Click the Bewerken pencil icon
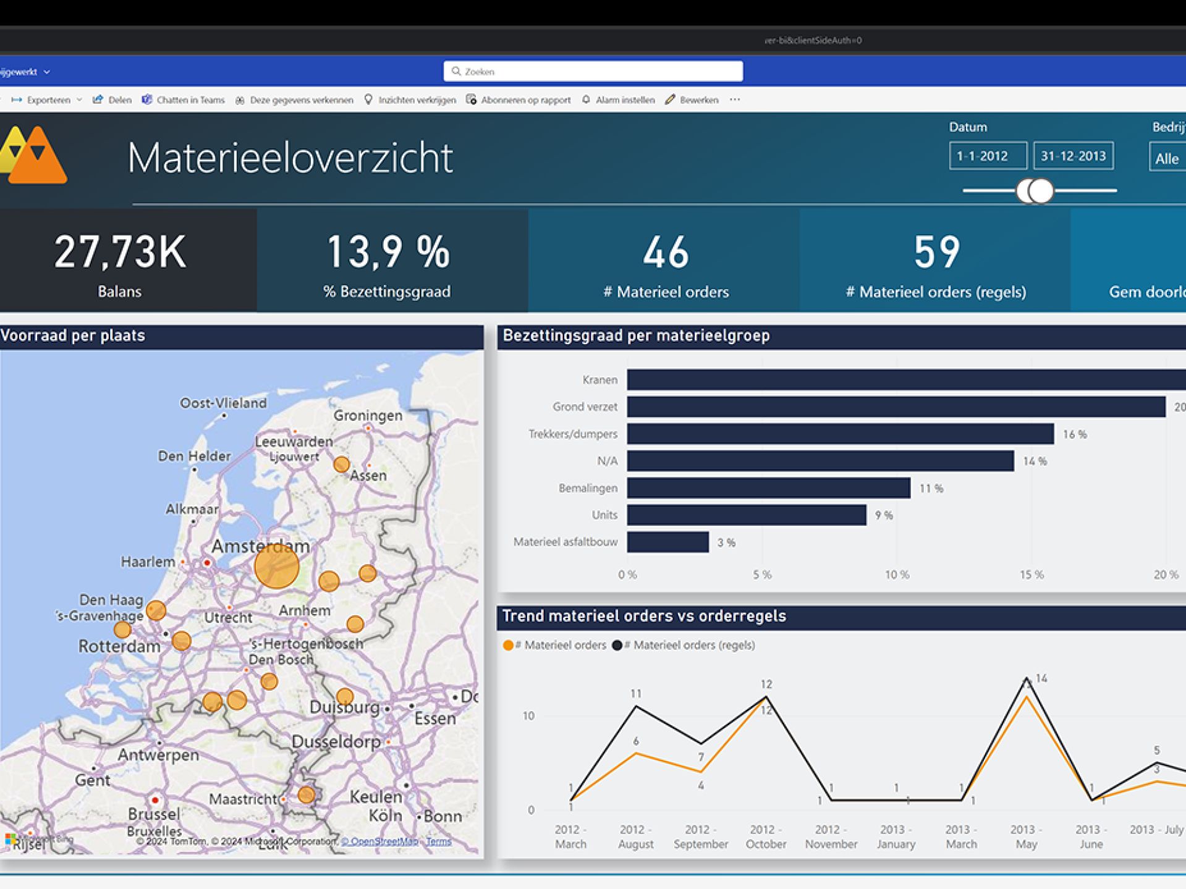Viewport: 1186px width, 889px height. click(x=670, y=99)
